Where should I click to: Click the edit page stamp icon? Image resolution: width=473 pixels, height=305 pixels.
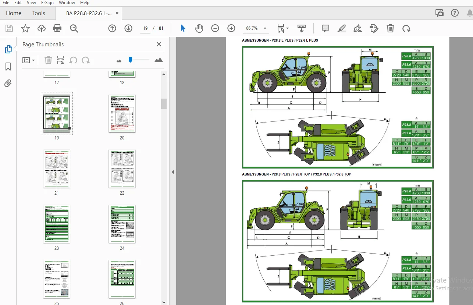374,28
